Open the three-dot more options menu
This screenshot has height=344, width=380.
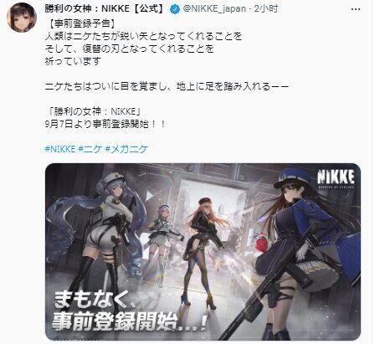(355, 9)
